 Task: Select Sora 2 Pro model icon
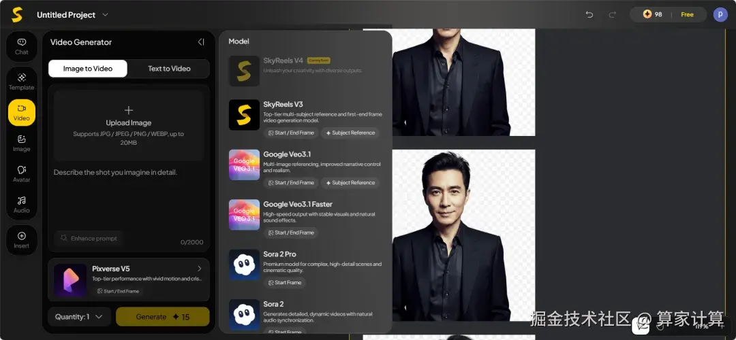click(244, 265)
